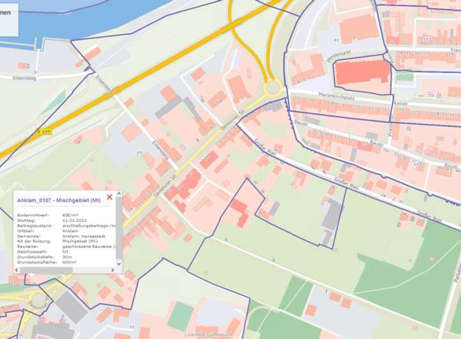Click the roundabout in the bottom-left corner
The width and height of the screenshot is (461, 339).
click(x=38, y=299)
